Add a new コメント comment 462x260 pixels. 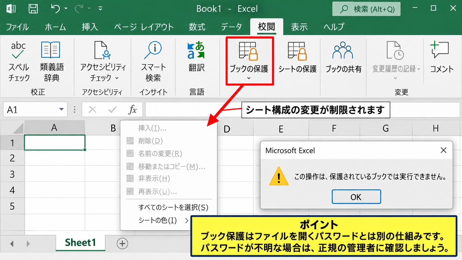click(x=442, y=57)
